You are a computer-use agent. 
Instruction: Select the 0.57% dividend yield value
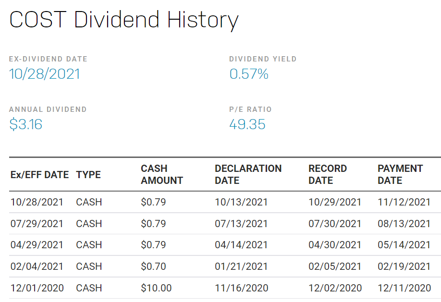pyautogui.click(x=249, y=74)
